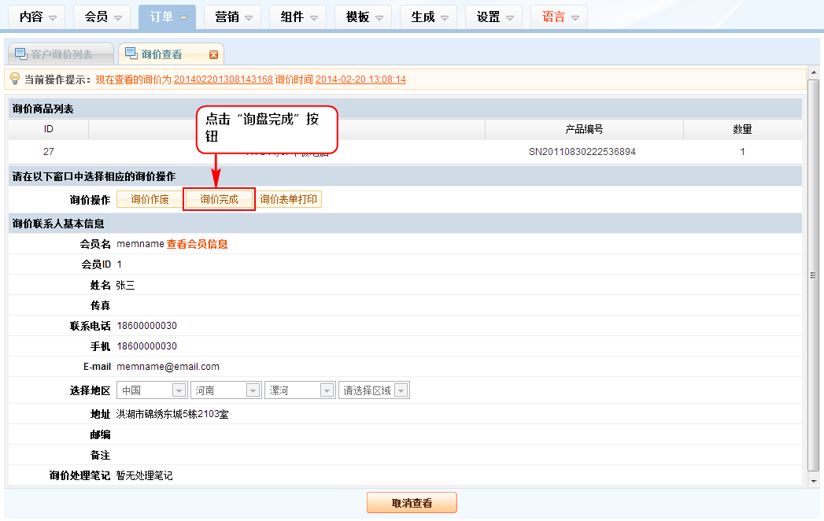Click the 询价完成 button
Viewport: 824px width, 521px height.
[219, 200]
